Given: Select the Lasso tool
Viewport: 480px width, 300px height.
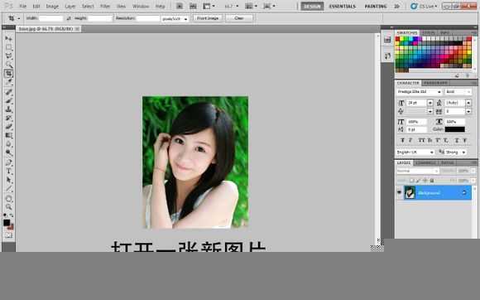Looking at the screenshot, I should click(8, 56).
